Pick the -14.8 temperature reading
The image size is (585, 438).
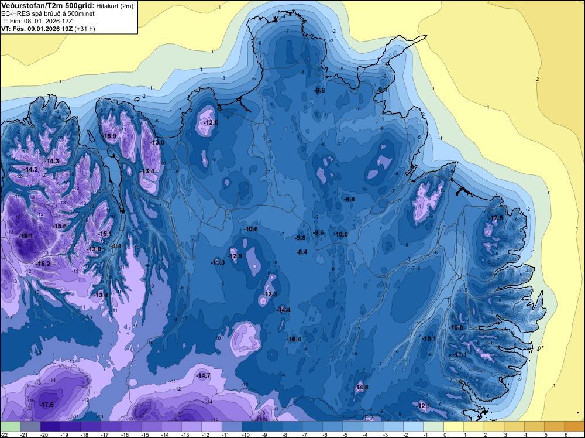pyautogui.click(x=362, y=387)
